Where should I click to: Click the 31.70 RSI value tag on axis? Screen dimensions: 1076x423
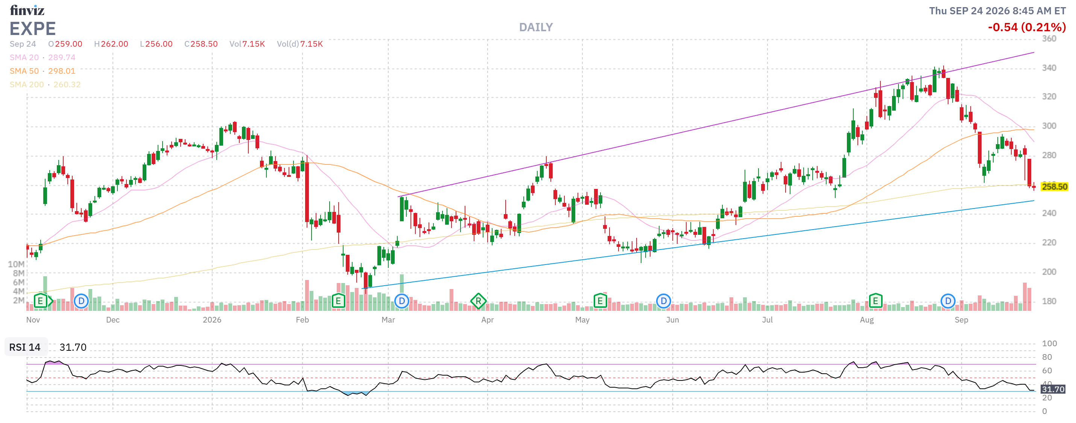pyautogui.click(x=1053, y=389)
